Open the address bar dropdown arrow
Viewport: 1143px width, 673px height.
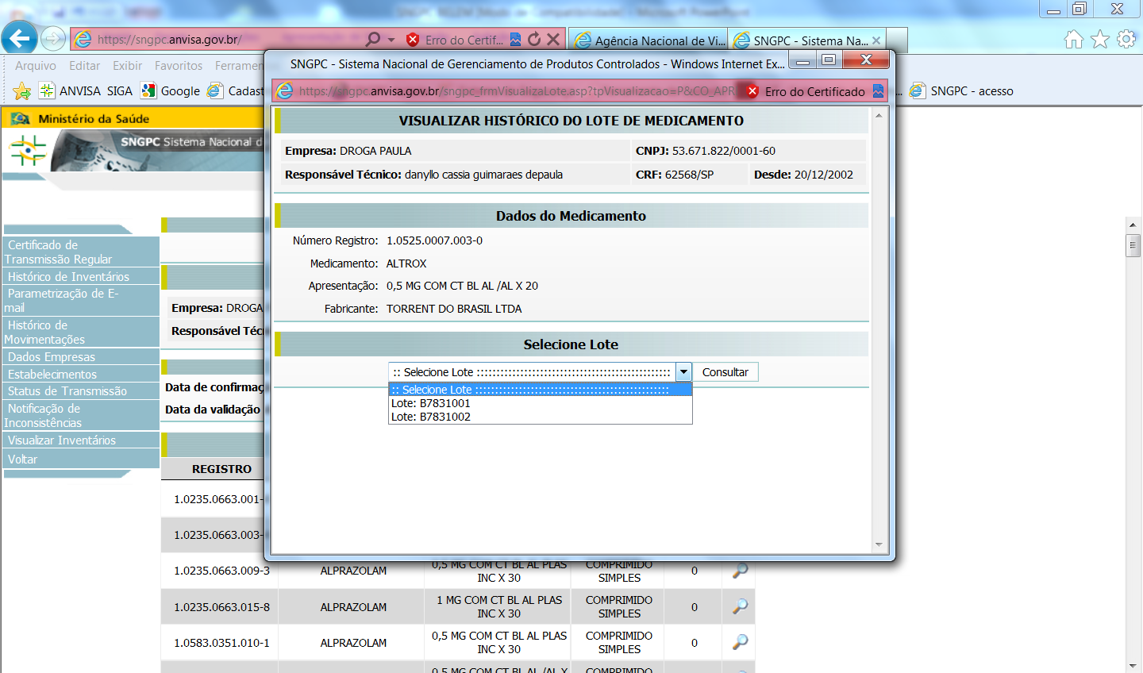[x=391, y=39]
